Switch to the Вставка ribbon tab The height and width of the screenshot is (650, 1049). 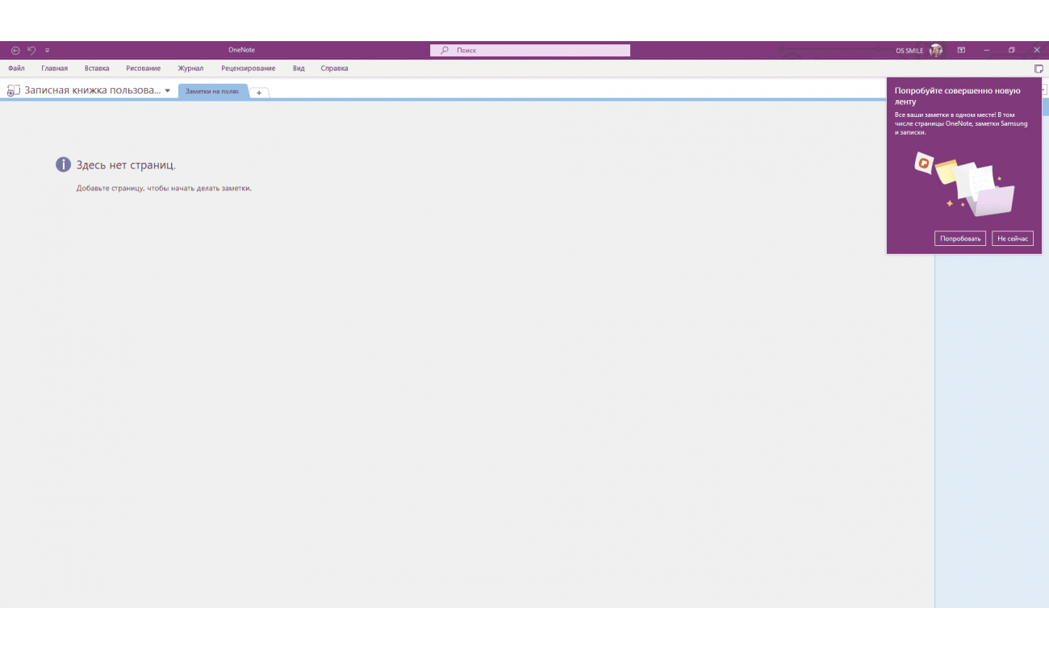[x=97, y=69]
